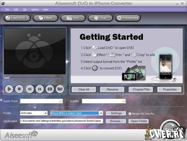Screen dimensions: 187x141
Task: Click the Clear All button
Action: click(84, 89)
